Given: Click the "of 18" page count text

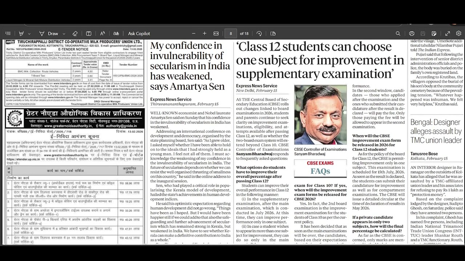Looking at the screenshot, I should click(x=244, y=33).
